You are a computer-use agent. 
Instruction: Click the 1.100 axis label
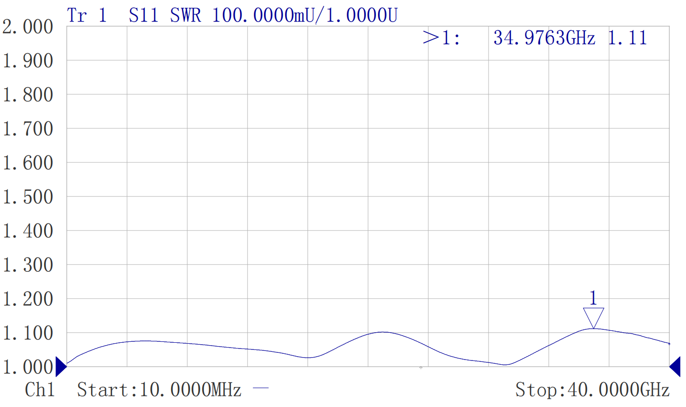[28, 333]
